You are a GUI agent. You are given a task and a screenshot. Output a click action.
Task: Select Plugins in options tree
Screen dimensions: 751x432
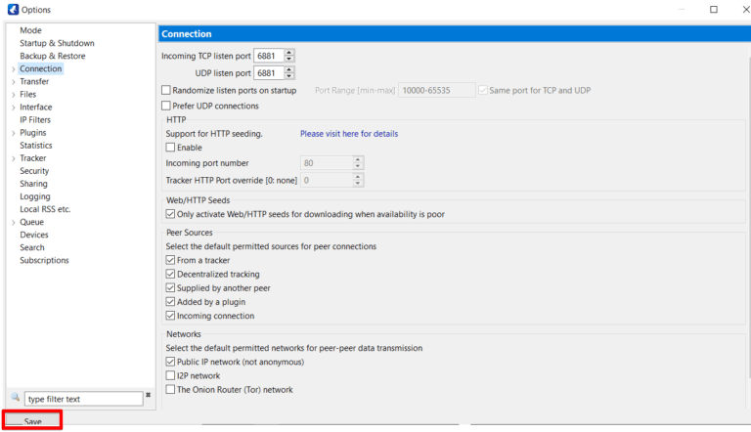33,132
